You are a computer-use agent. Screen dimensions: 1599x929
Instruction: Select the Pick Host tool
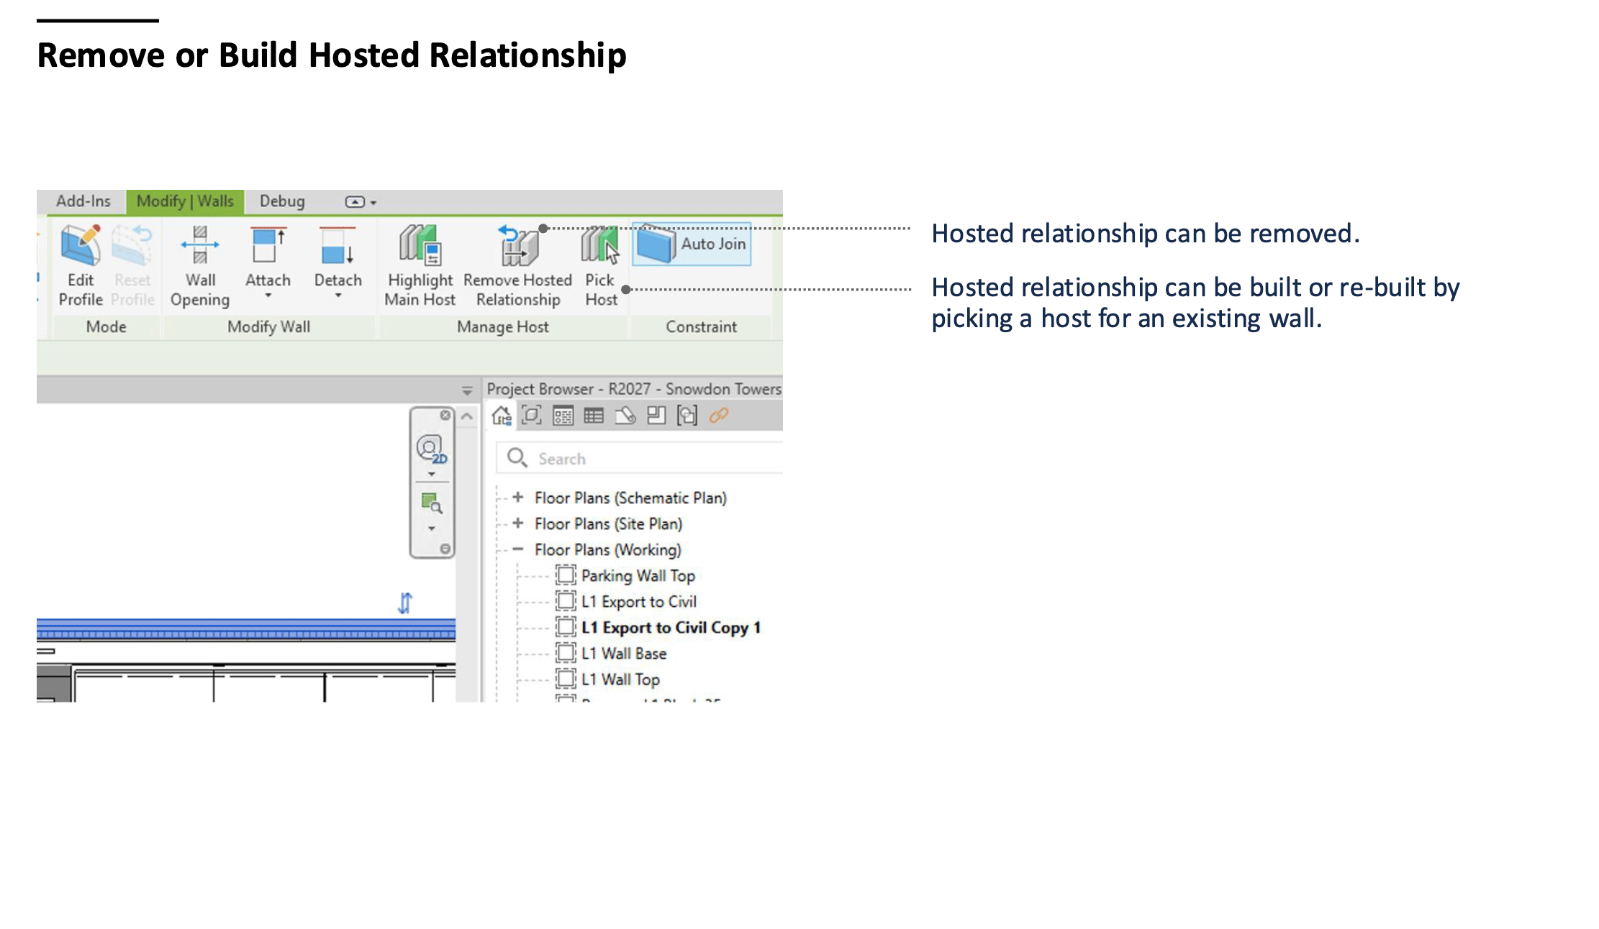coord(601,265)
